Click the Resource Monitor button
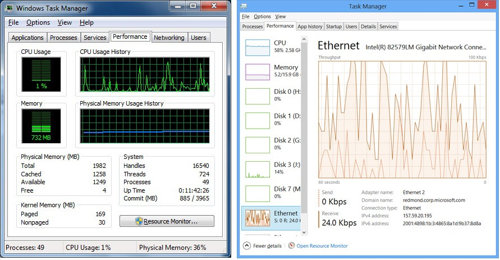500x260 pixels. (x=167, y=221)
